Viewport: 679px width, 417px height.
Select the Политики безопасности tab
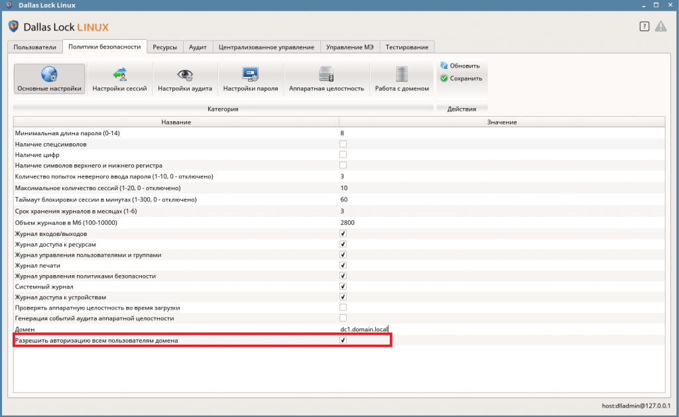point(104,47)
